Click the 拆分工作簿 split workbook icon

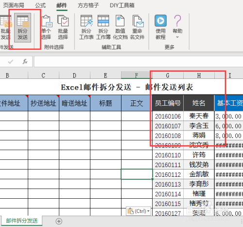click(x=104, y=27)
